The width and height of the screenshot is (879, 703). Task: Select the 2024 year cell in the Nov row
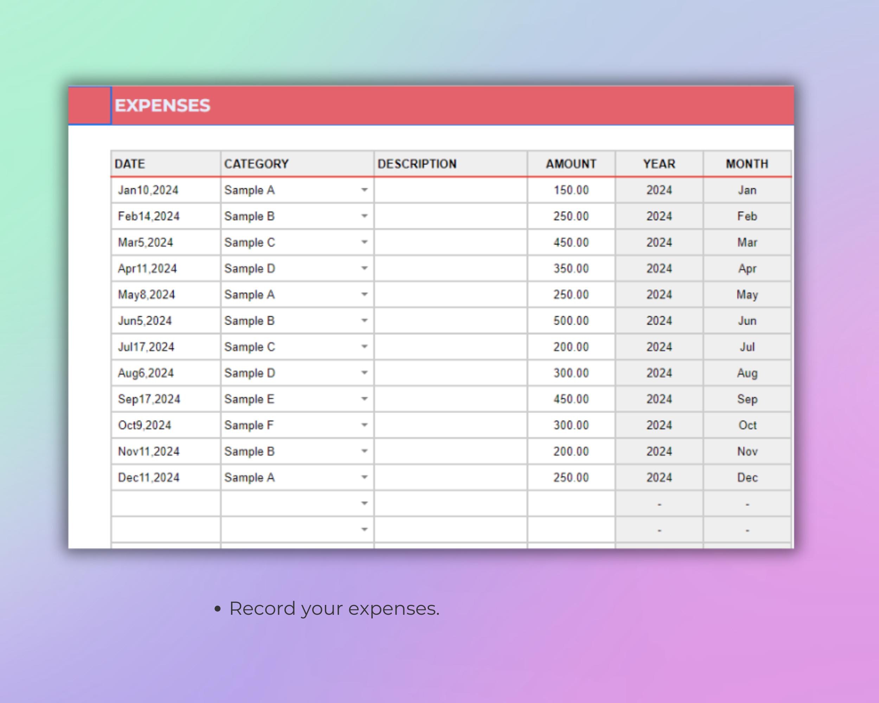pyautogui.click(x=659, y=451)
